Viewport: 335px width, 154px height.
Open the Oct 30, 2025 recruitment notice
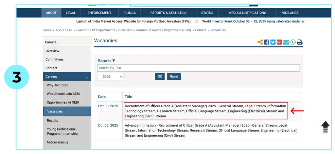click(x=205, y=111)
